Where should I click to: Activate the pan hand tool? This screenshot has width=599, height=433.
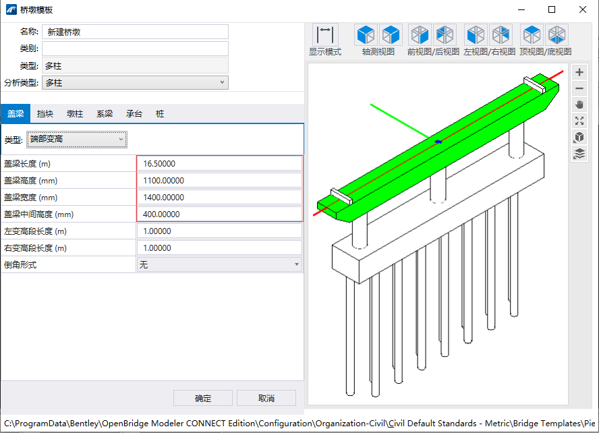tap(579, 105)
